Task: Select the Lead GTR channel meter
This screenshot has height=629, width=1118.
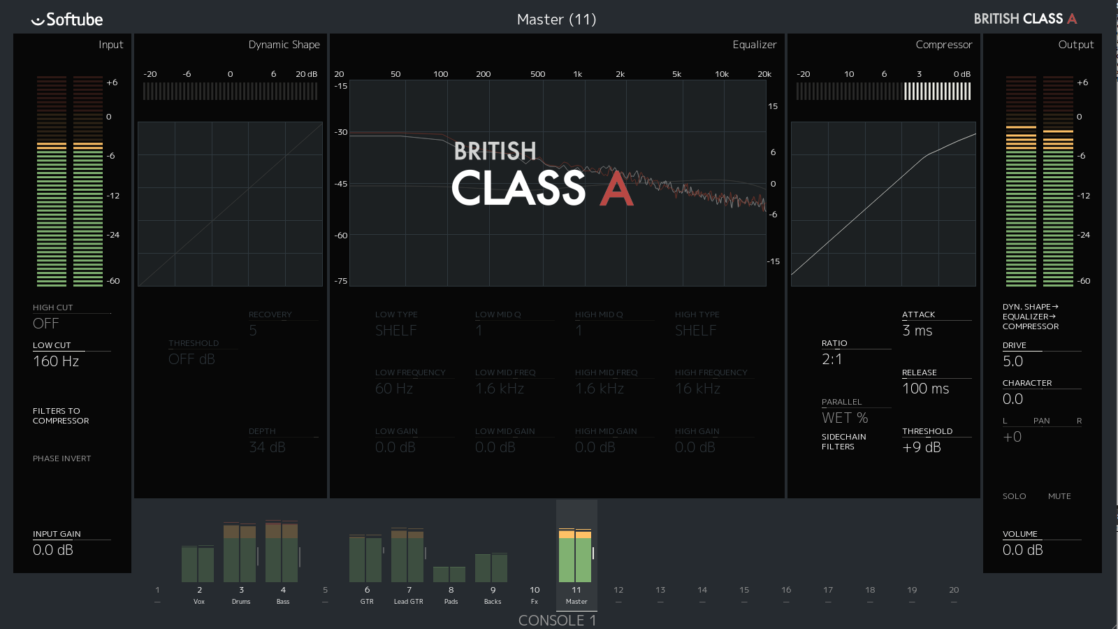Action: point(408,556)
